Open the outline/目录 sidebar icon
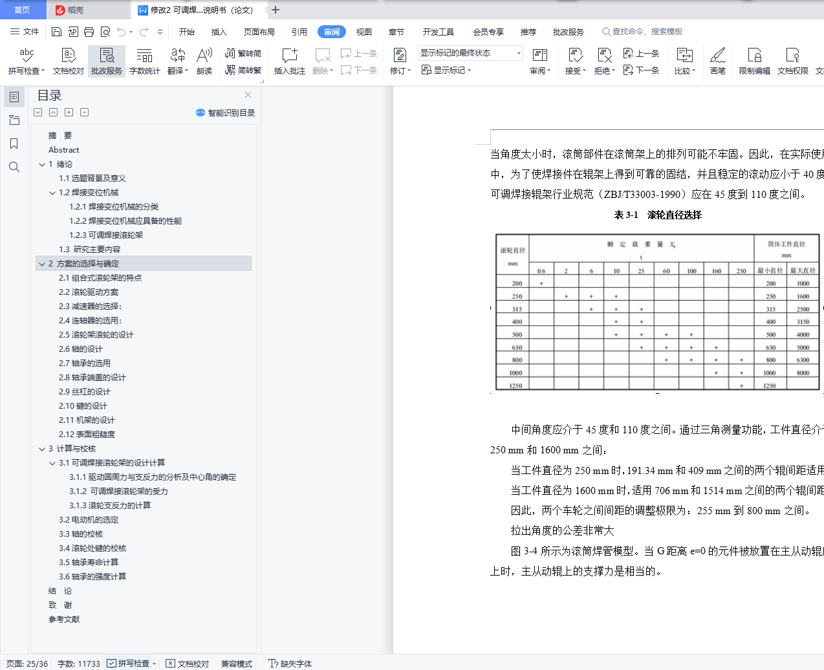This screenshot has height=670, width=824. (14, 97)
